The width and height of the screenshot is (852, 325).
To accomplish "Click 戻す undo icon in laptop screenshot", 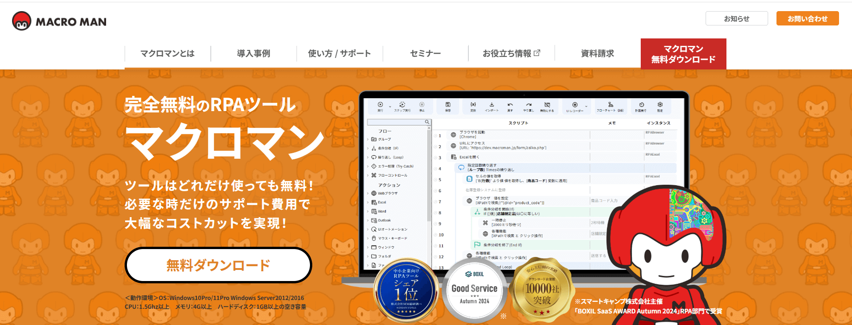I will pyautogui.click(x=510, y=106).
